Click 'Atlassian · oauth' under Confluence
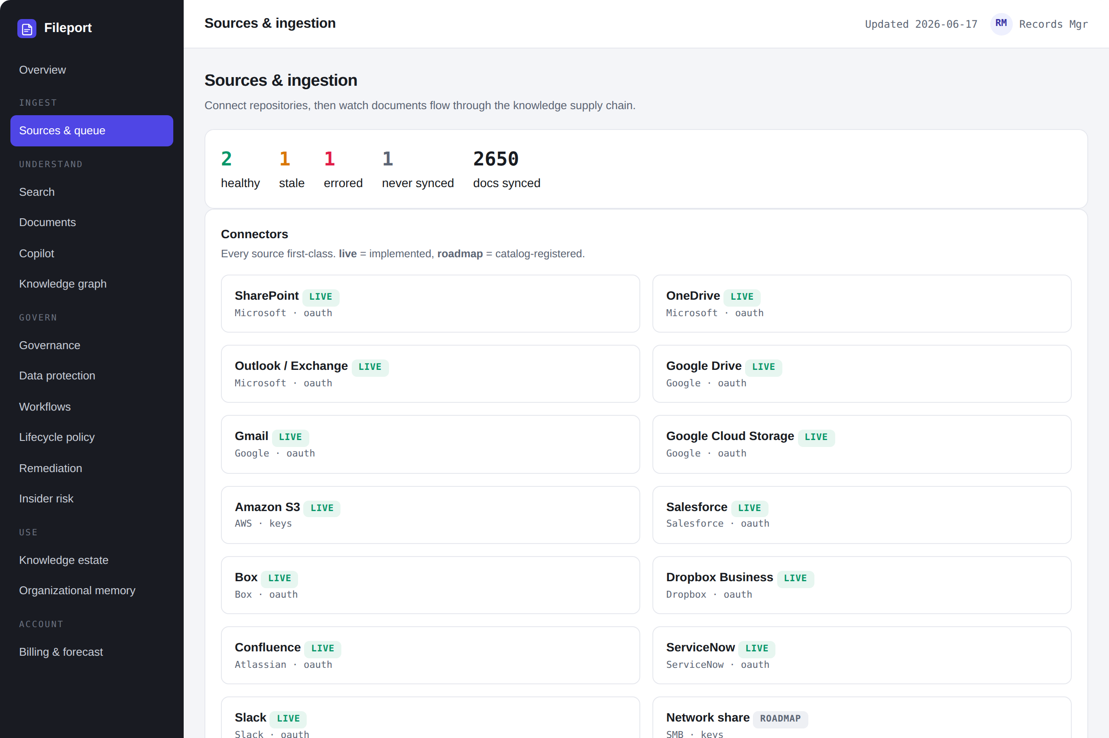 click(283, 664)
